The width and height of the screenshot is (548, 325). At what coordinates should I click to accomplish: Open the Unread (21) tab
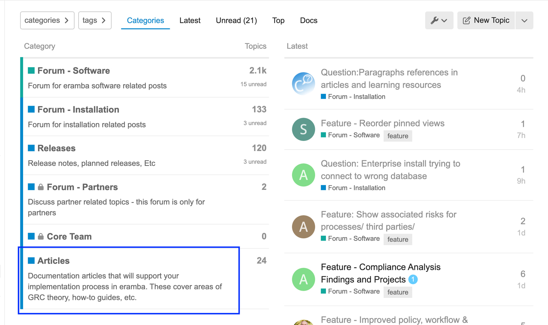(x=236, y=21)
